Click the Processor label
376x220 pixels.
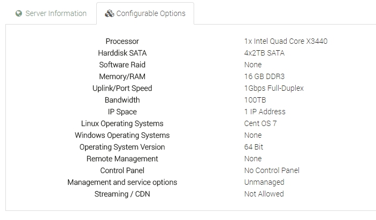(x=122, y=41)
